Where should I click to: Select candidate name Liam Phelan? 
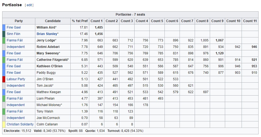point(46,99)
